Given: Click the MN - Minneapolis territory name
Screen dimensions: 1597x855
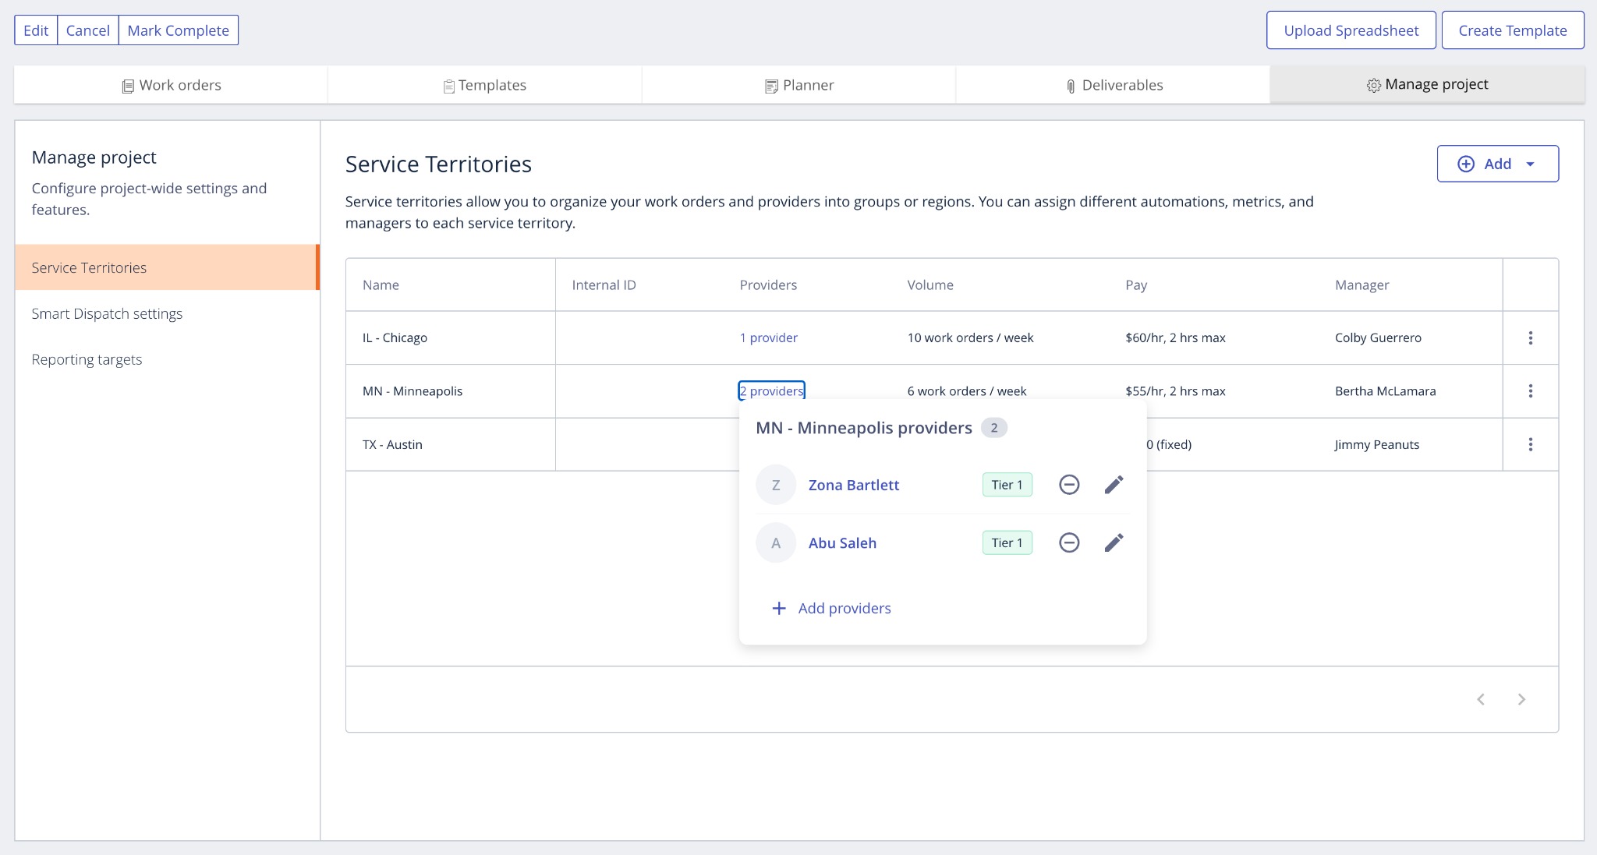Looking at the screenshot, I should coord(413,390).
